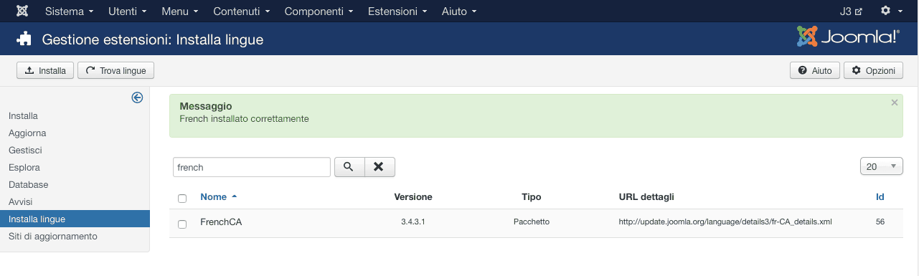Screen dimensions: 919x276
Task: Expand the Estensioni menu
Action: [398, 11]
